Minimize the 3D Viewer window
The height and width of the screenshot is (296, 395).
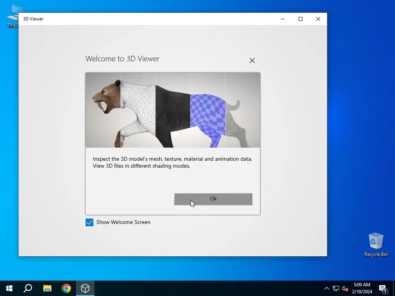[283, 19]
